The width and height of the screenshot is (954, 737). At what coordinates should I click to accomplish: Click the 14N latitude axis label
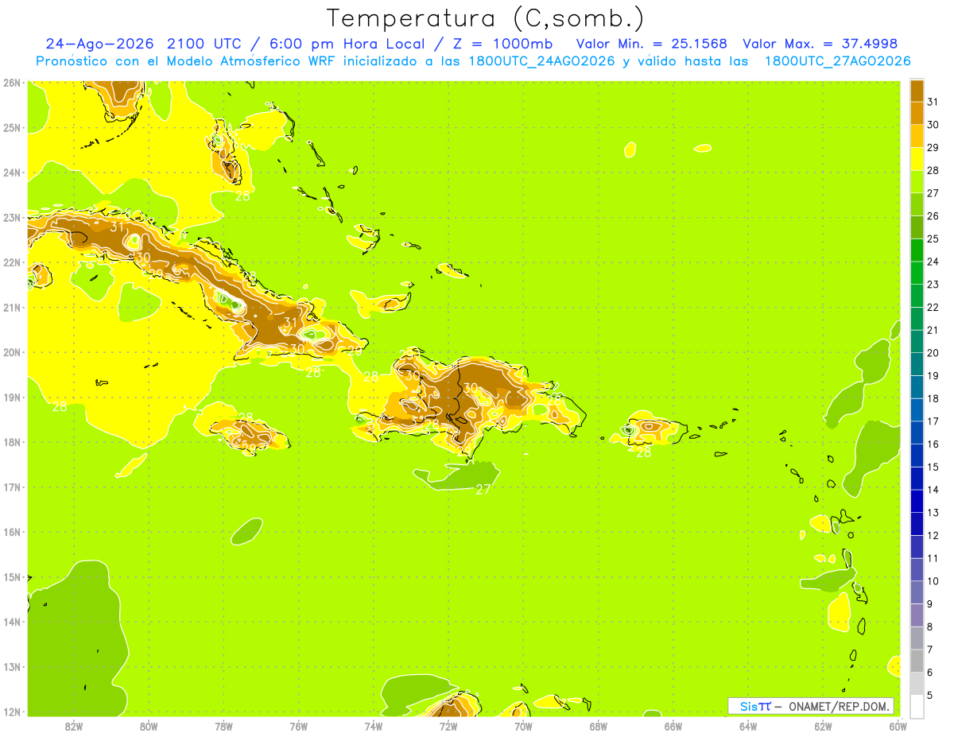click(x=12, y=622)
